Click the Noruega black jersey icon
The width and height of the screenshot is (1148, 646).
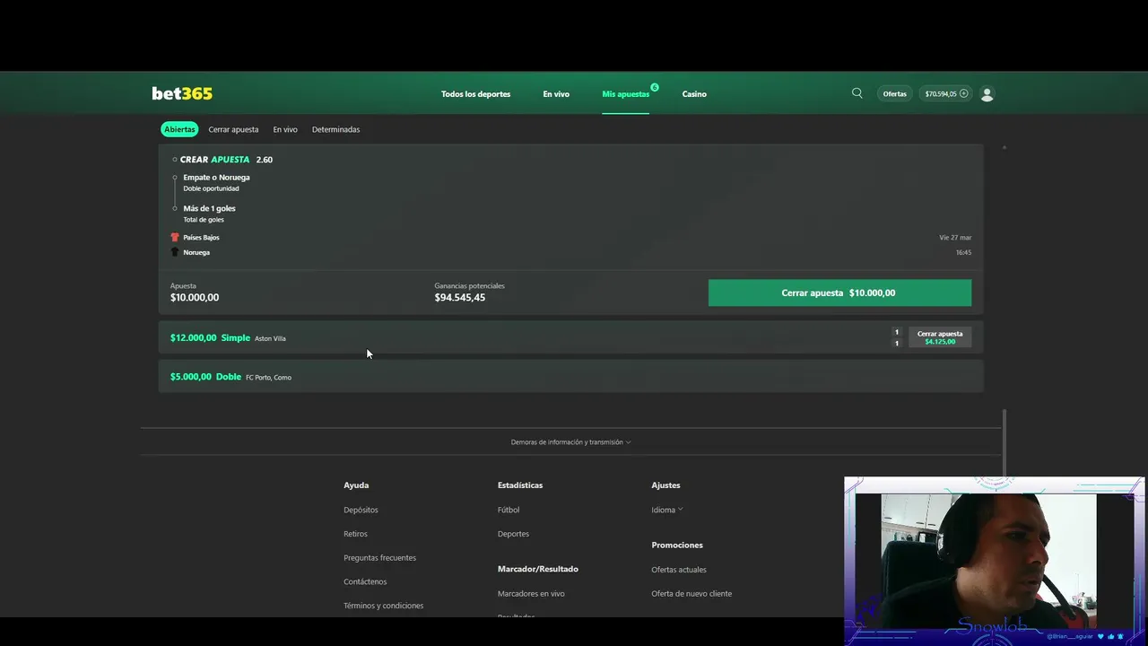coord(175,252)
